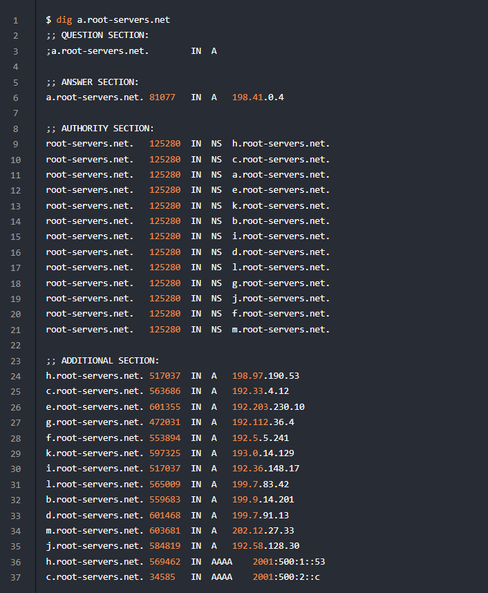The height and width of the screenshot is (593, 488).
Task: Select the ';; ANSWER SECTION:' header
Action: 93,82
